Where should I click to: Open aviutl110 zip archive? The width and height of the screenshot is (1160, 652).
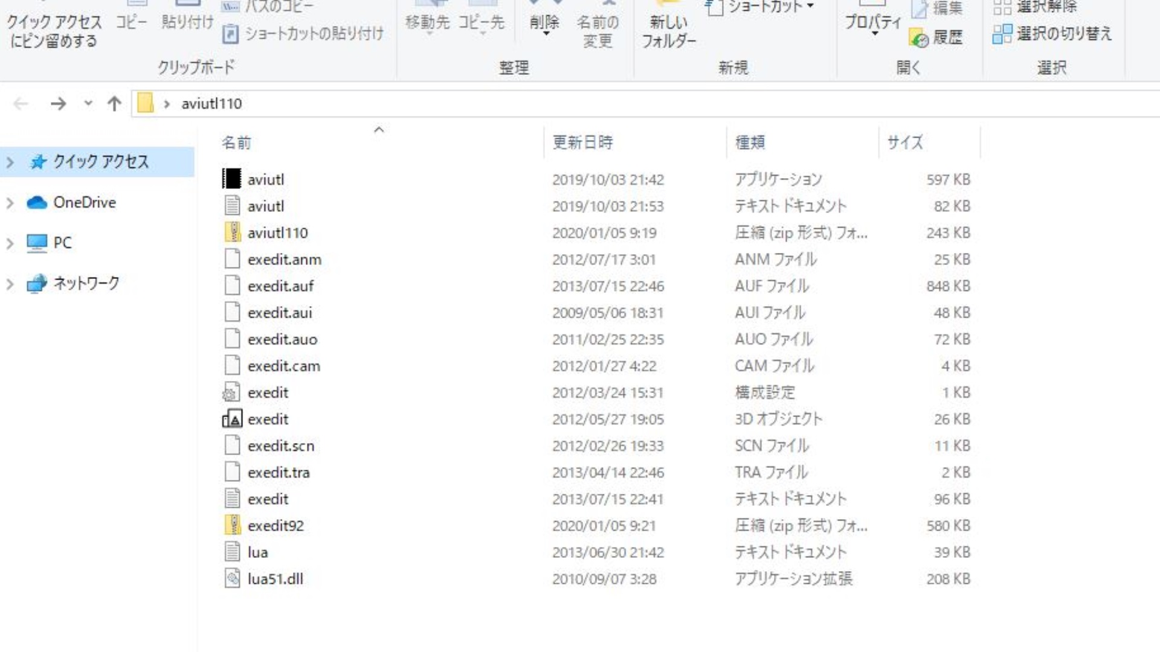point(277,232)
